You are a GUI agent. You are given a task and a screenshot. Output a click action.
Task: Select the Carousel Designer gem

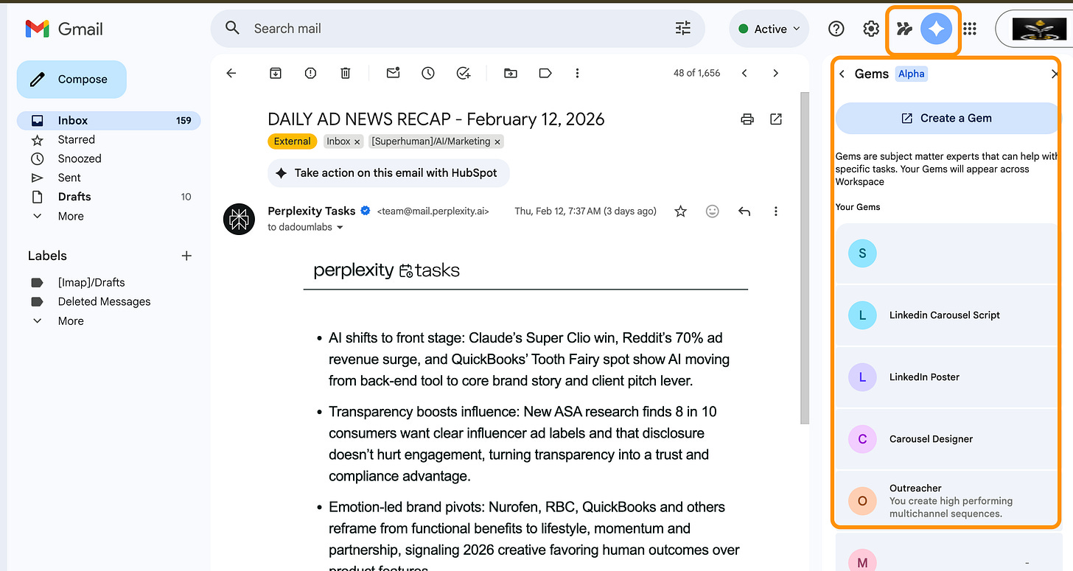click(x=947, y=438)
